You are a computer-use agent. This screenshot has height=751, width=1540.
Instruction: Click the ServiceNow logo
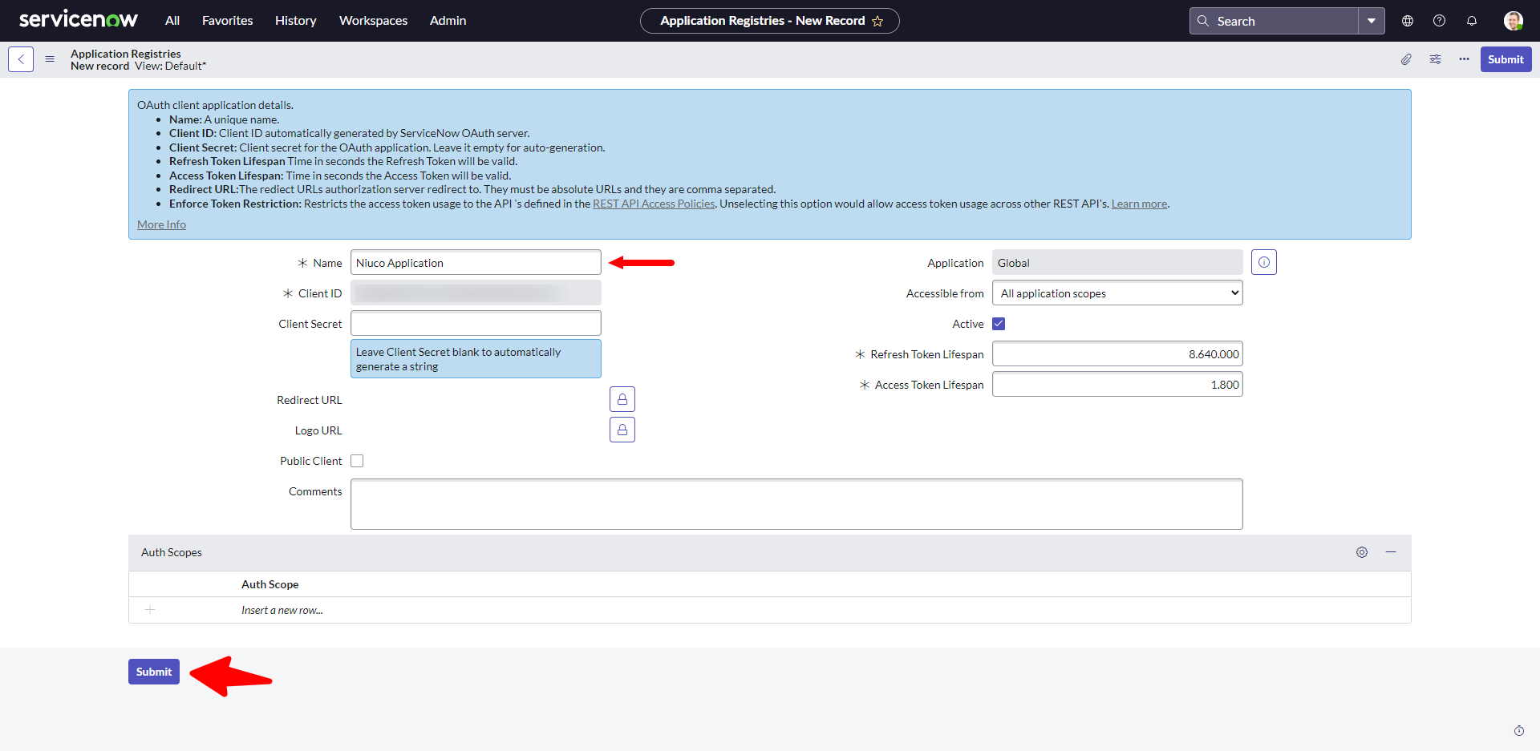(x=78, y=20)
